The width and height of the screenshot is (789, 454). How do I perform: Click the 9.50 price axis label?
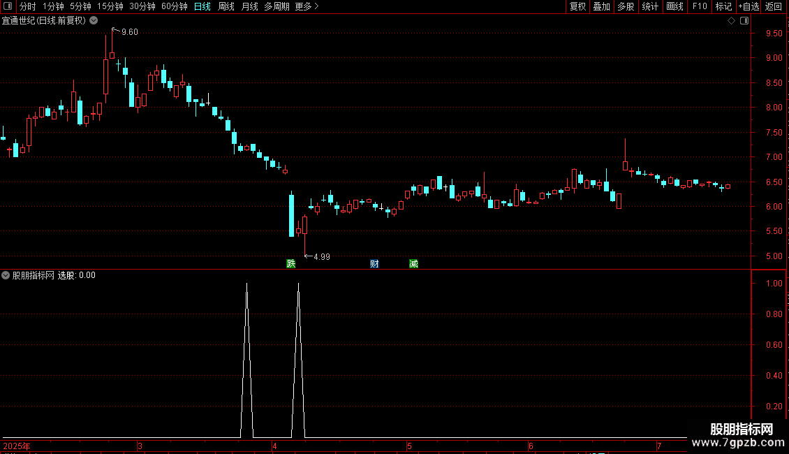pyautogui.click(x=774, y=34)
